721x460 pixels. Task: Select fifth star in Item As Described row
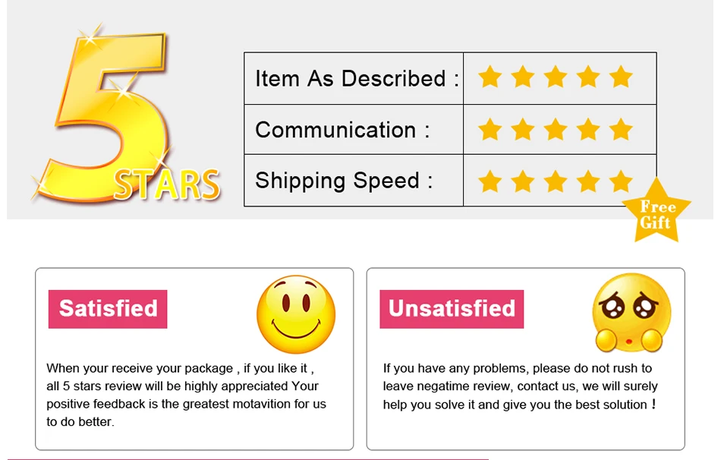(622, 77)
